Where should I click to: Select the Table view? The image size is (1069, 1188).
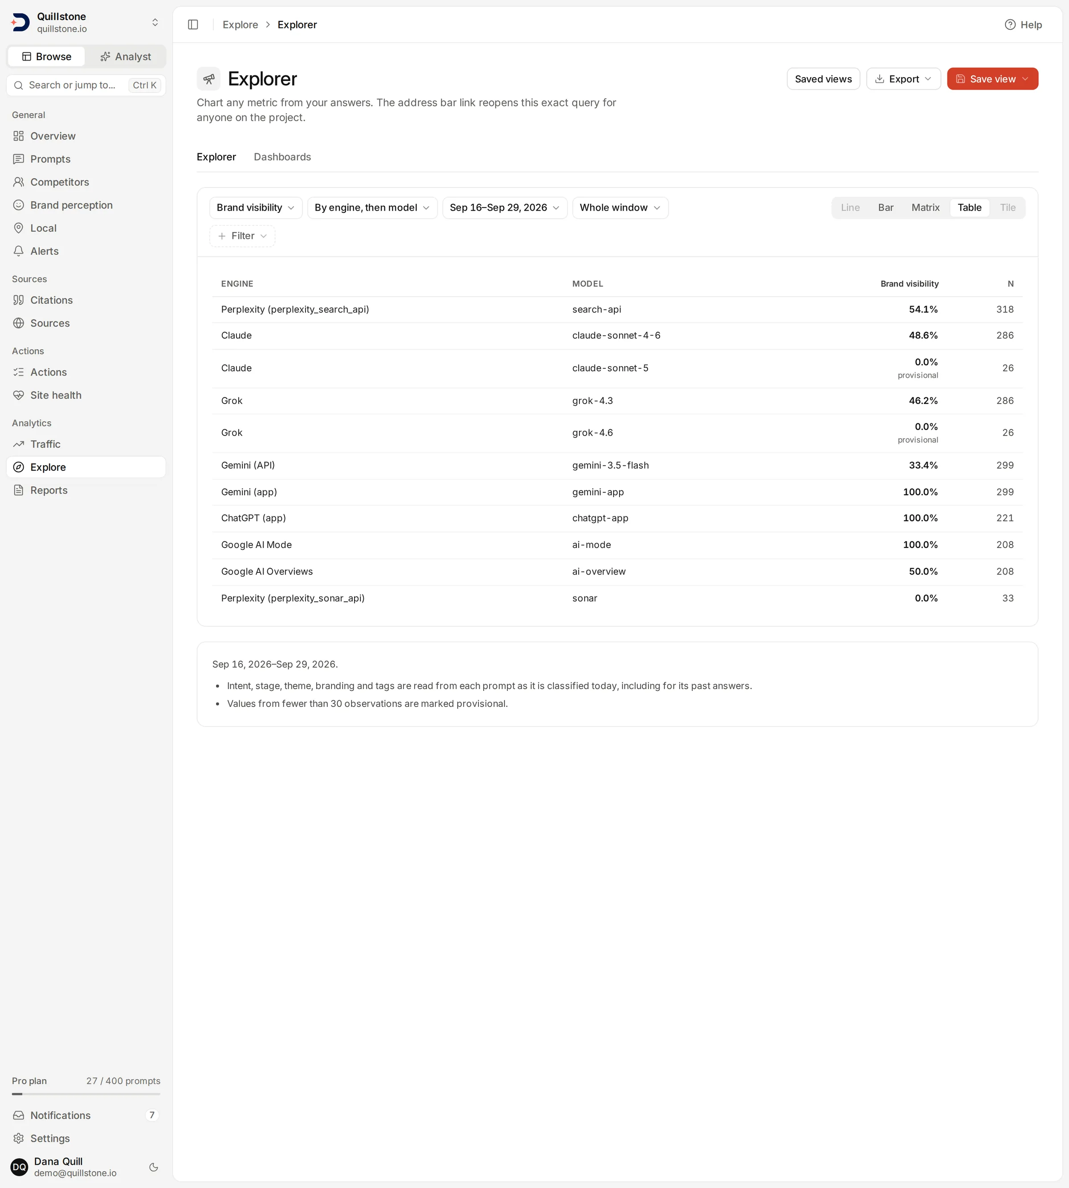coord(969,207)
